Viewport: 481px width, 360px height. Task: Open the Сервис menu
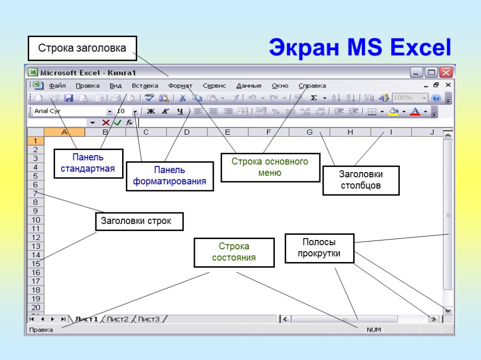[x=214, y=86]
